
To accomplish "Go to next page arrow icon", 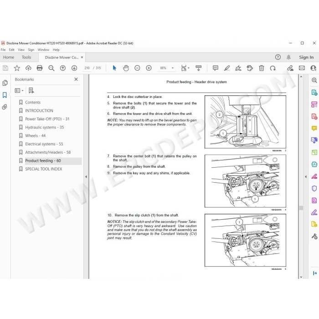I will (74, 68).
